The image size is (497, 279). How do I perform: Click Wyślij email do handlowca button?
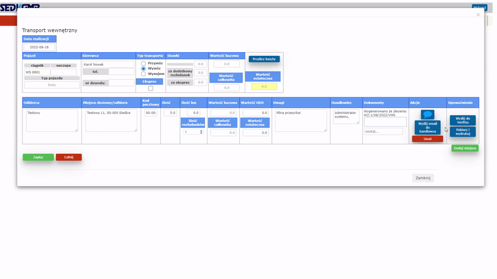point(427,128)
